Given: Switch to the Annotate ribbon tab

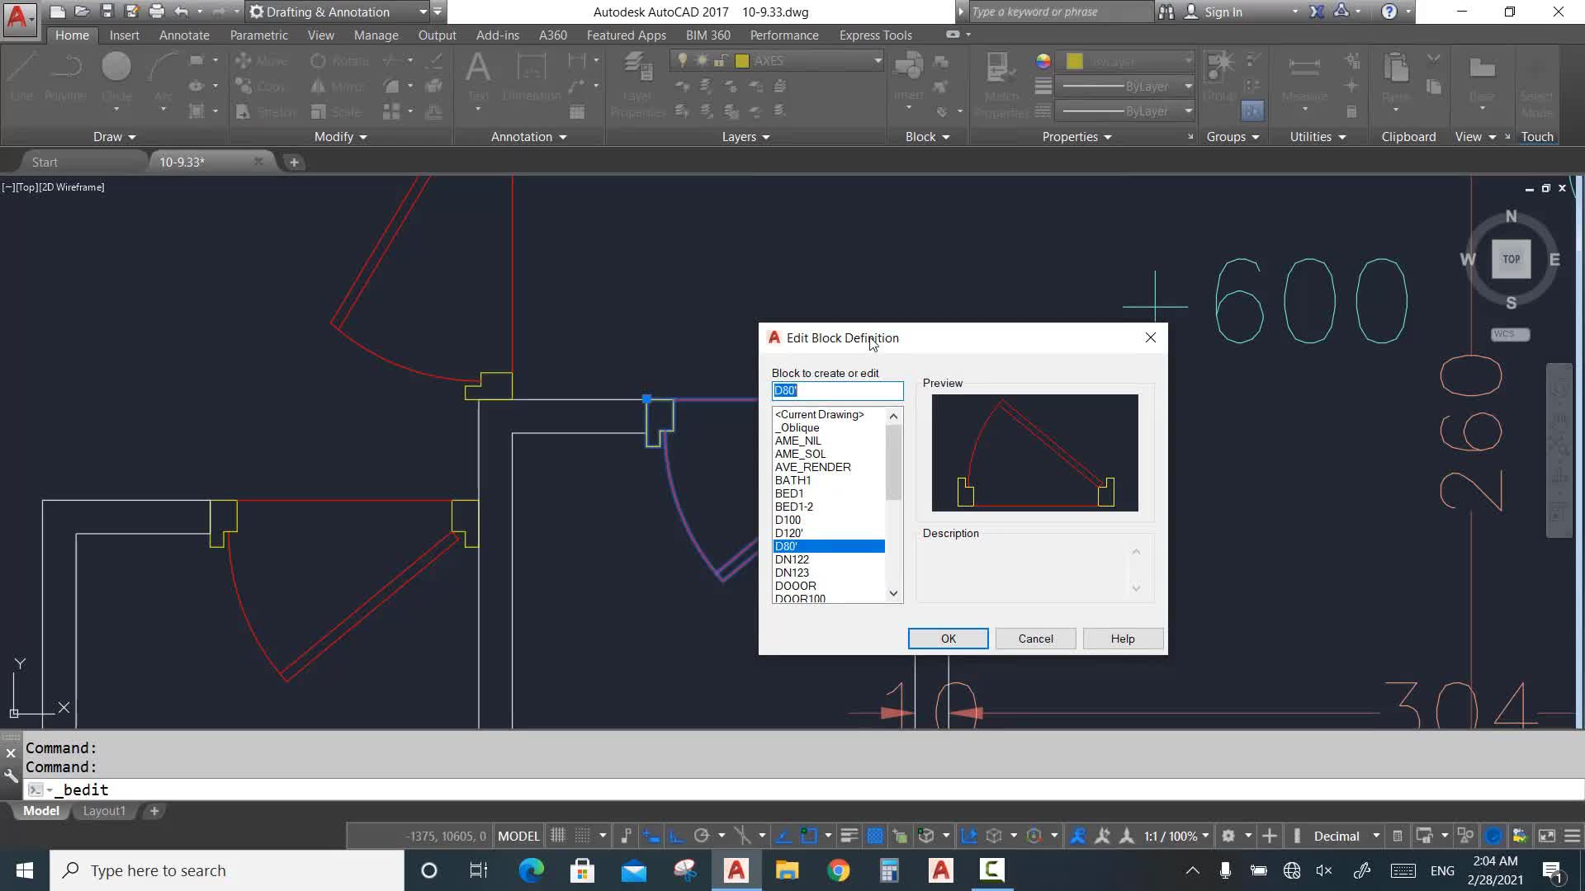Looking at the screenshot, I should [x=183, y=35].
